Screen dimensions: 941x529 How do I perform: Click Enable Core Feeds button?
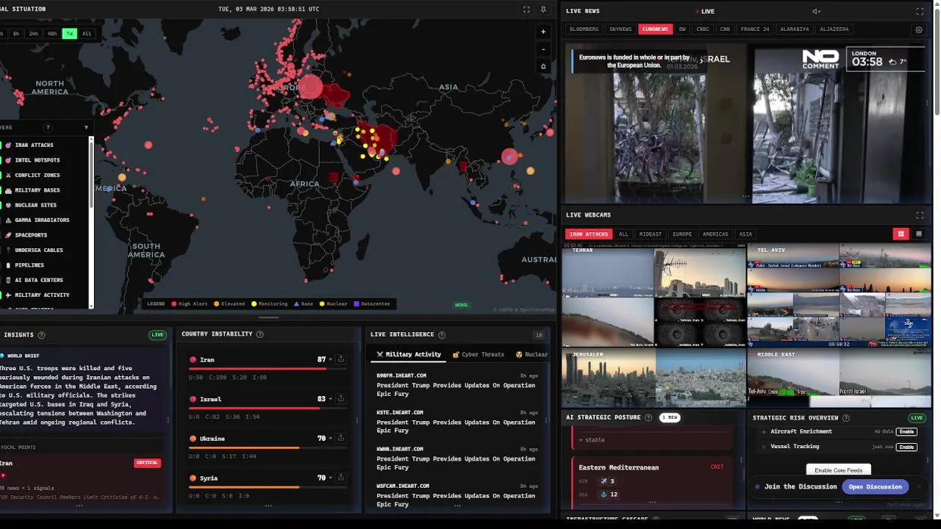839,470
